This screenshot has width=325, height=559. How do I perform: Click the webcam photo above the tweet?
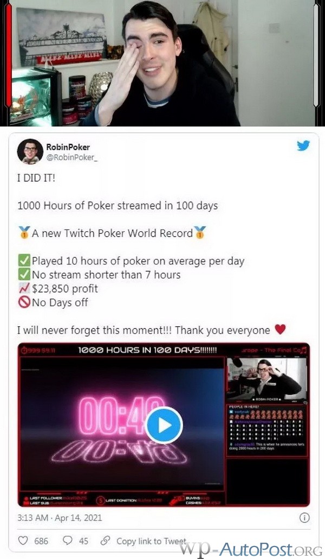[x=162, y=63]
